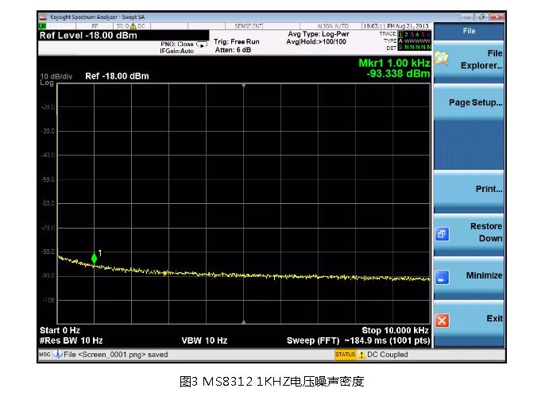Click the Trig: Free Run indicator
Viewport: 545px width, 396px height.
coord(237,41)
